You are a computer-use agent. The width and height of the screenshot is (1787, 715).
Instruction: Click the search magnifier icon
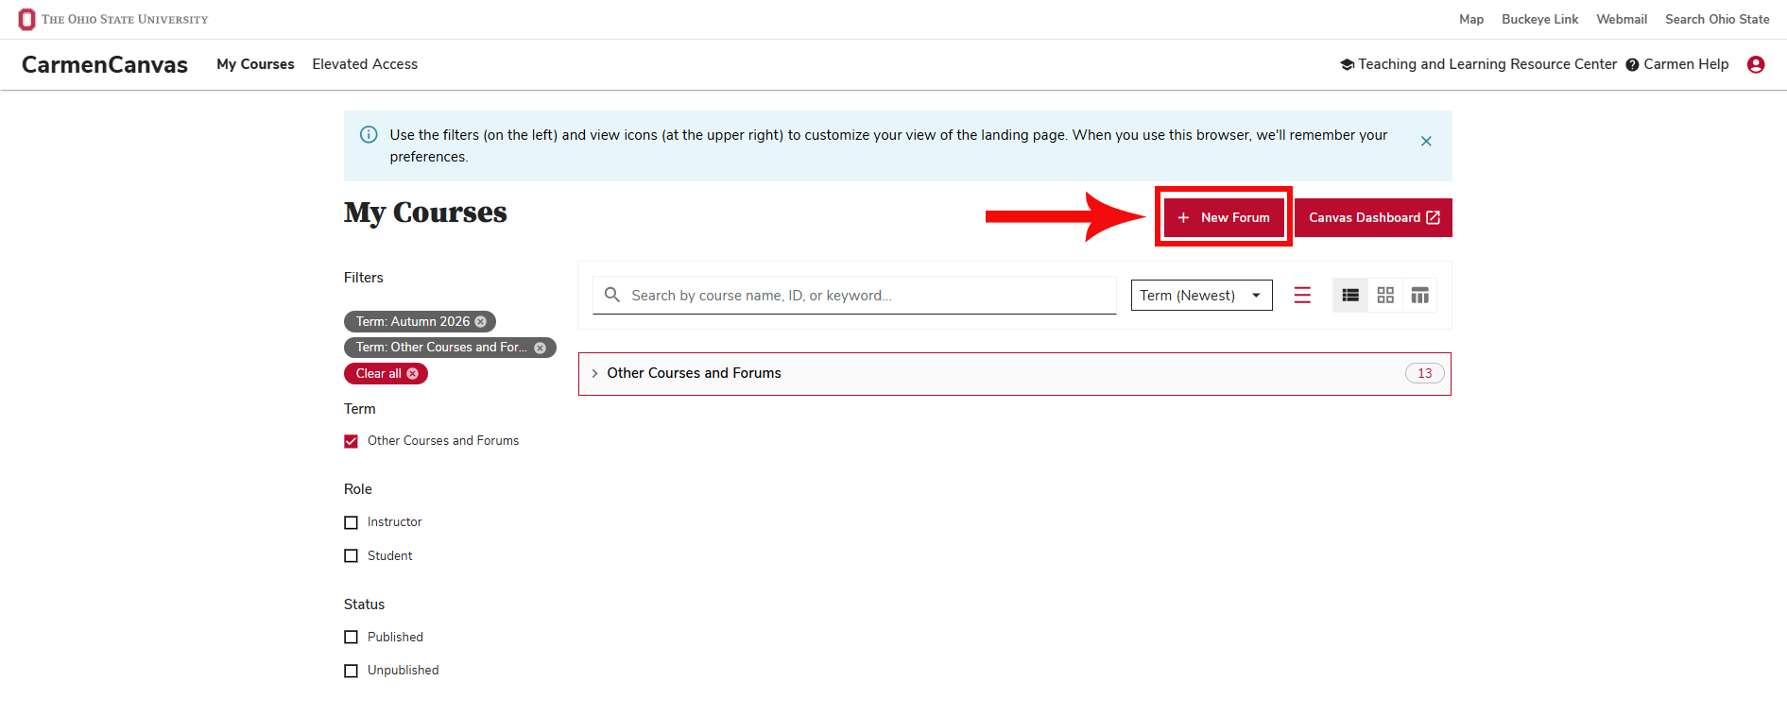click(x=612, y=295)
